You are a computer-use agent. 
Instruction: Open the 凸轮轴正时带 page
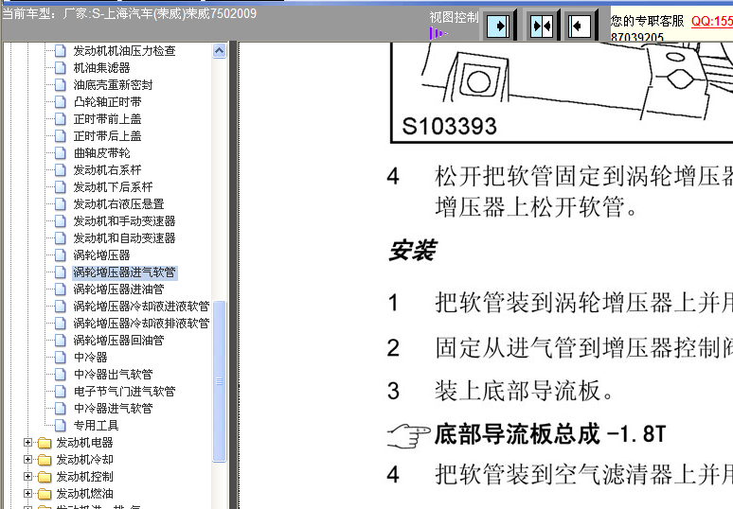pyautogui.click(x=108, y=102)
